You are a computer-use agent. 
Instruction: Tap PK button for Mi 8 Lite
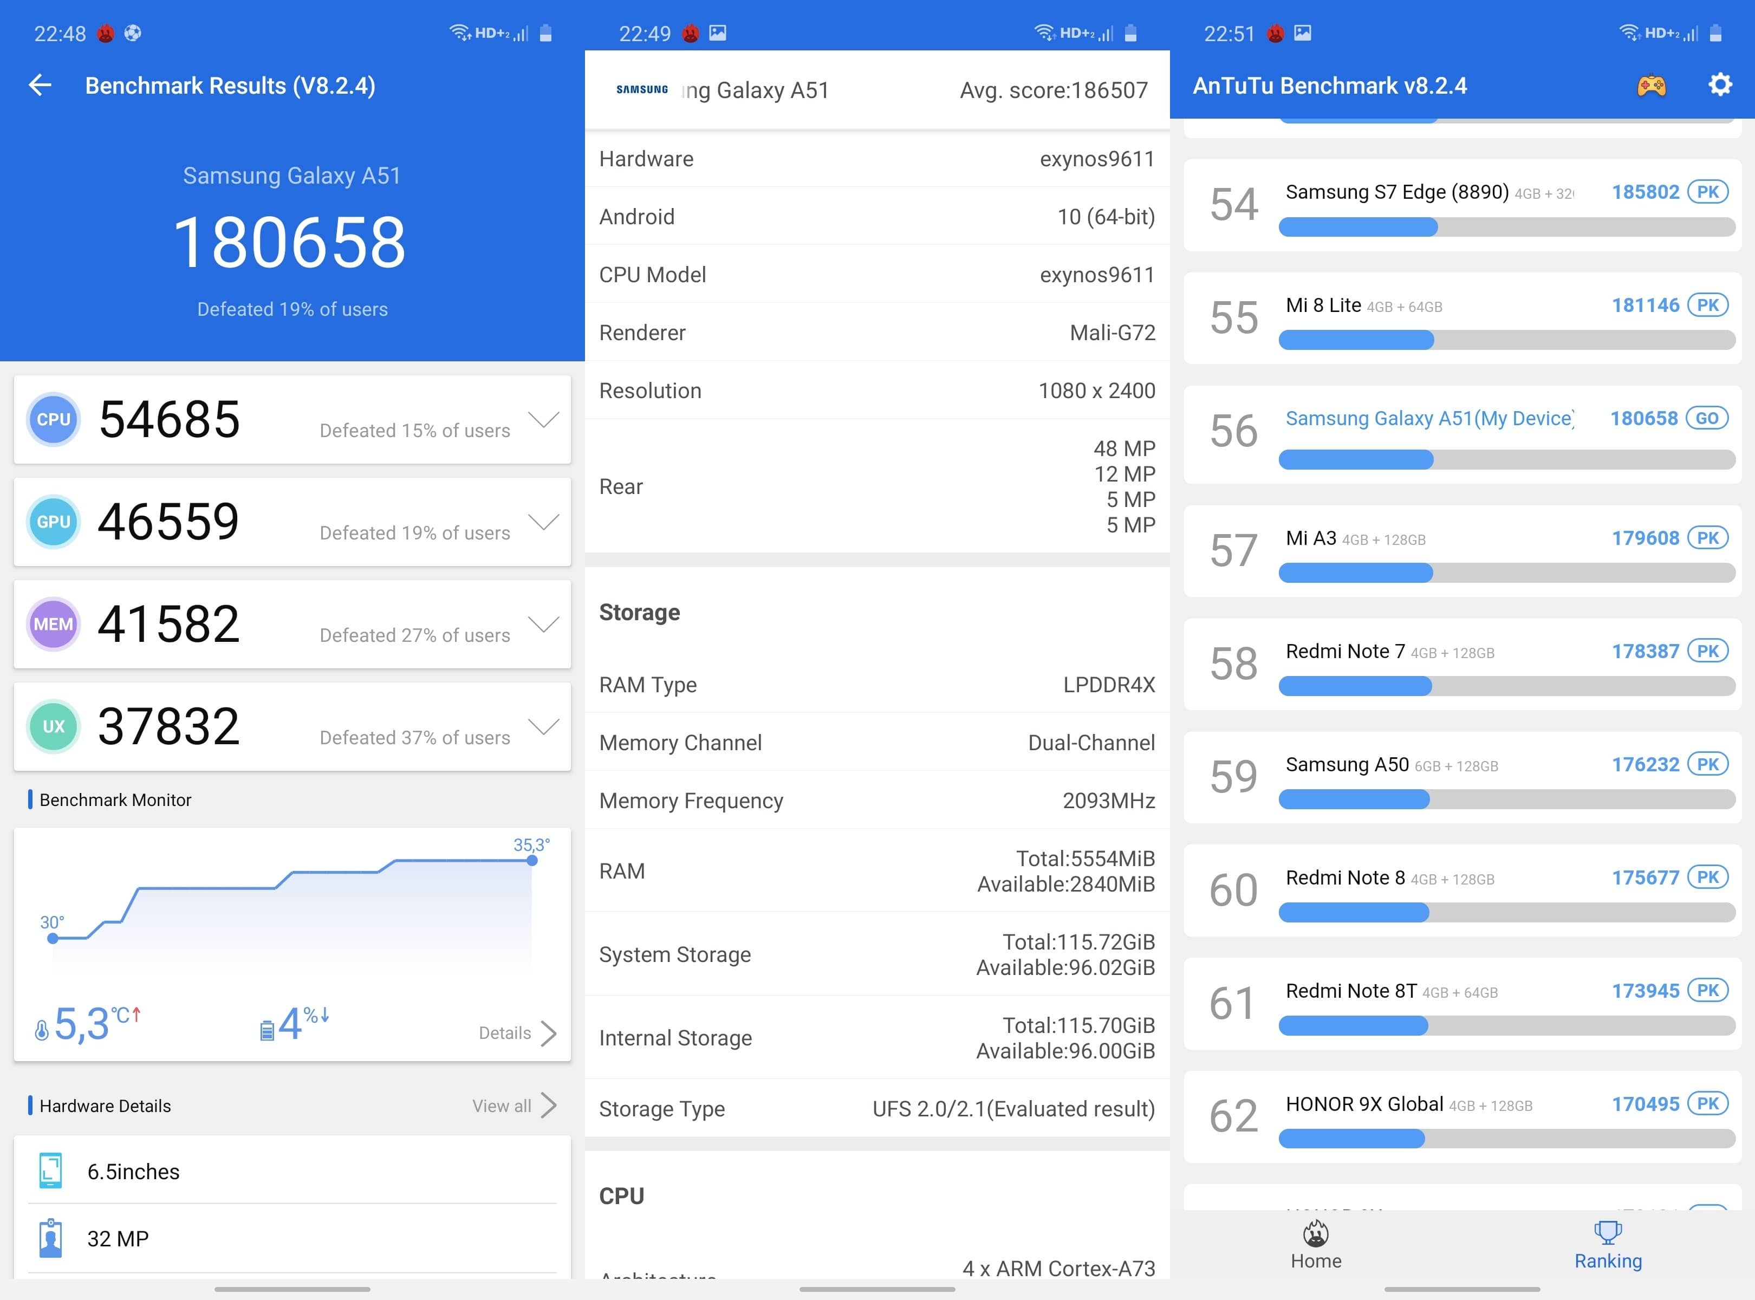1708,305
